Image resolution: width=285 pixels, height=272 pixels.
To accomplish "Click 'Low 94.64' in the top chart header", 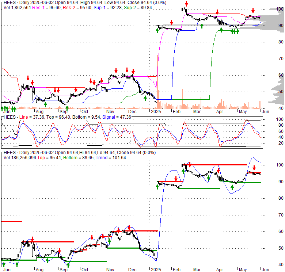I will (115, 3).
